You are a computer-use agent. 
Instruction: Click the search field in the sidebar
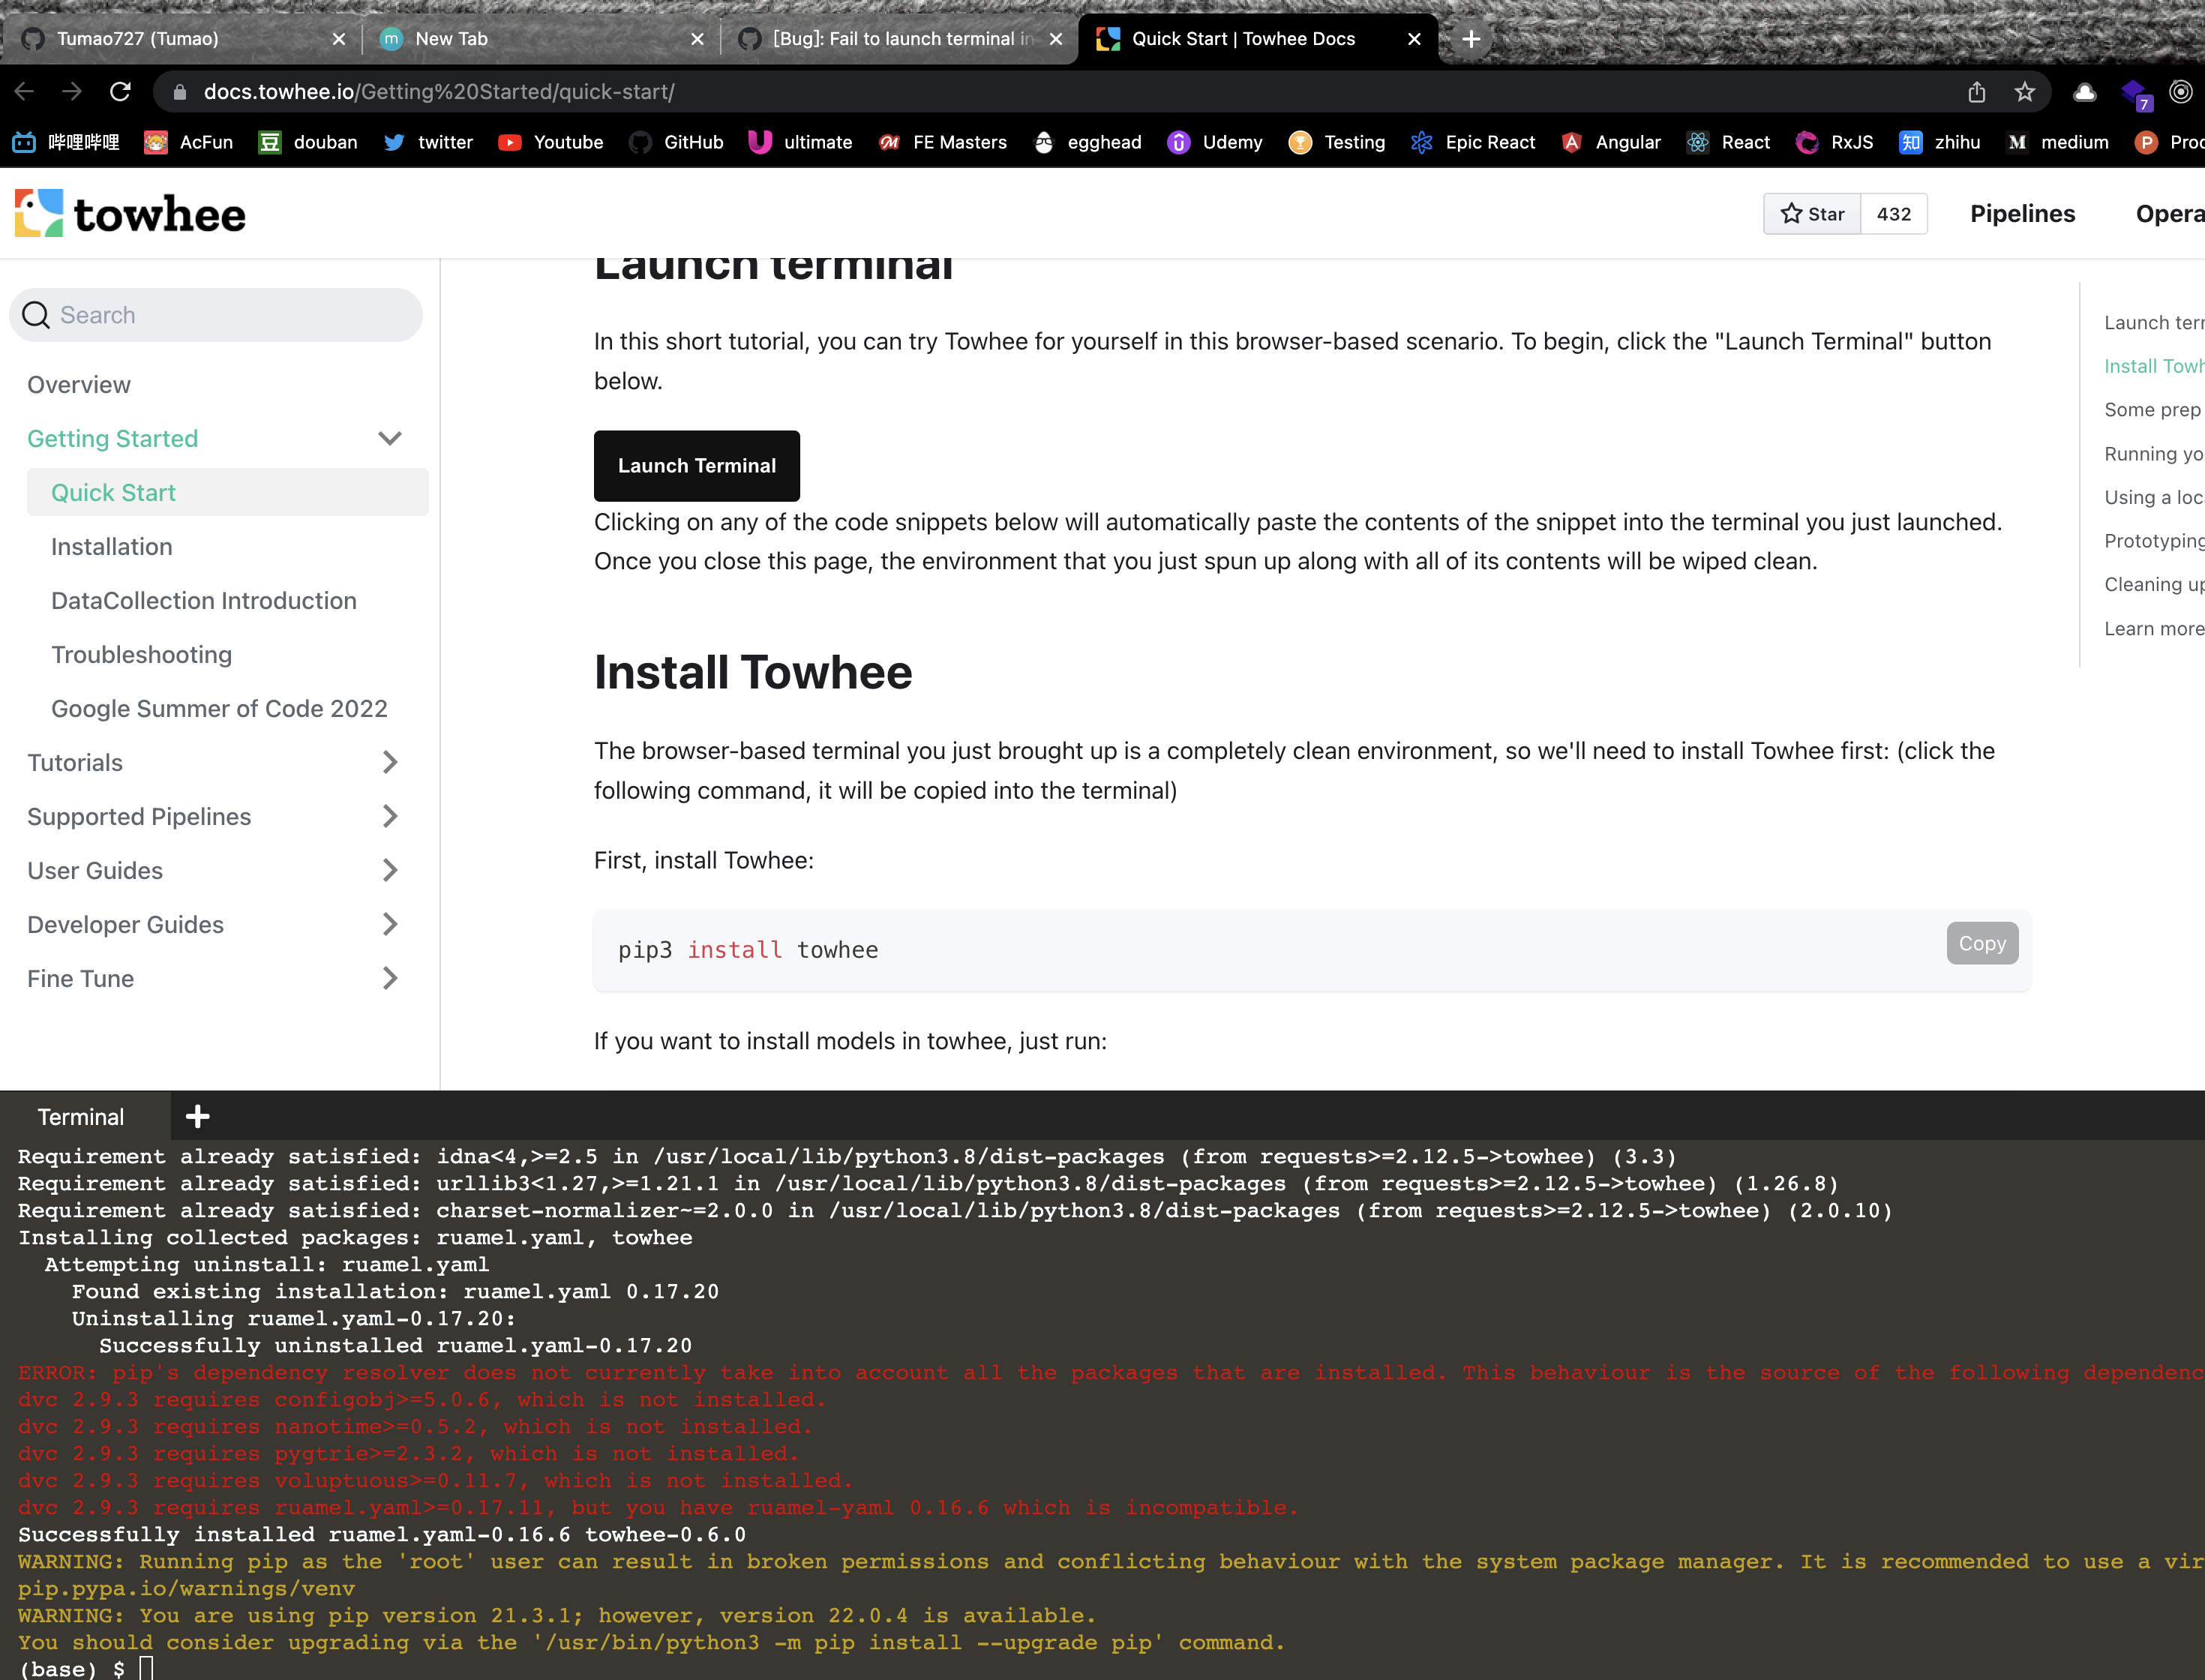tap(216, 314)
